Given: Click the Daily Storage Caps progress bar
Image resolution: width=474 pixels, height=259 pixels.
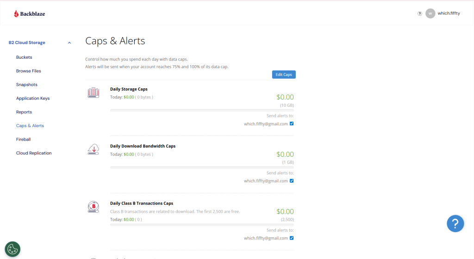Looking at the screenshot, I should point(202,111).
